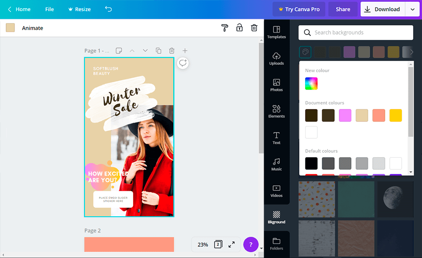The width and height of the screenshot is (422, 258).
Task: Click the Share button
Action: click(343, 9)
